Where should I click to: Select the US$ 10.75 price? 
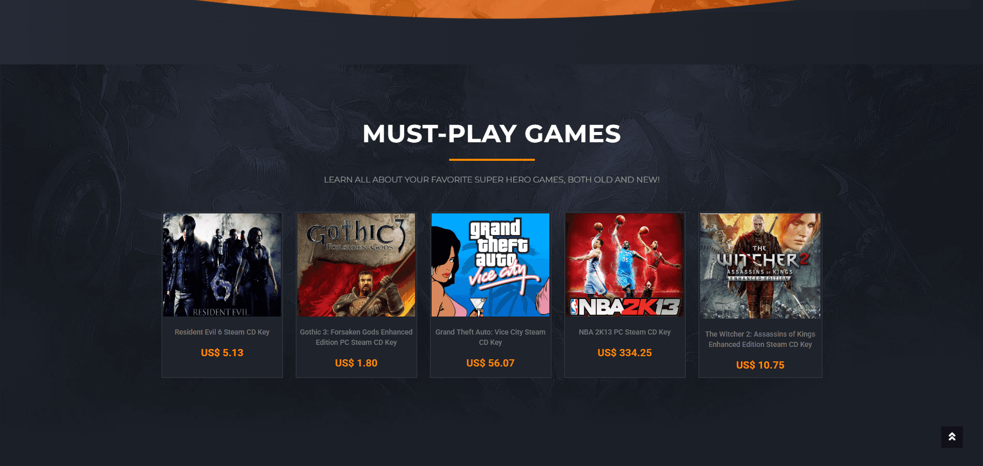click(x=760, y=365)
